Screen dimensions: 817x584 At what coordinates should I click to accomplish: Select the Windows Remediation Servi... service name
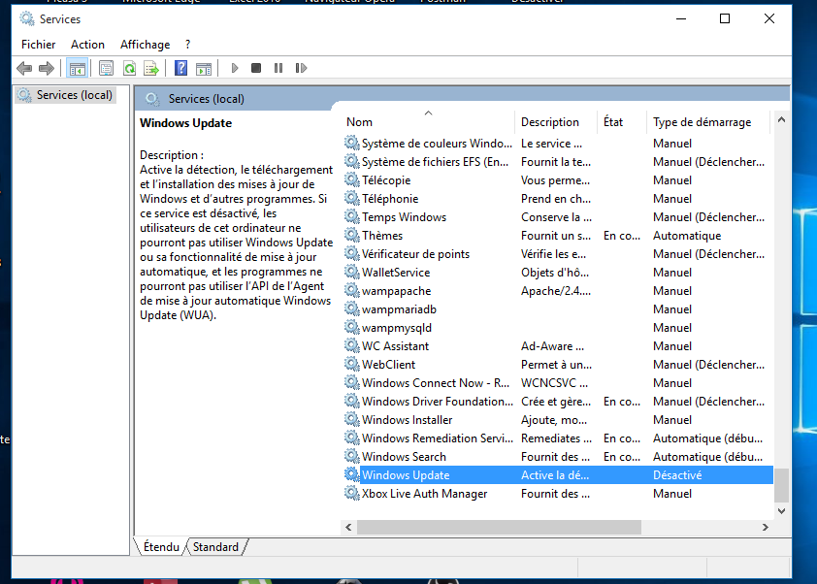[x=438, y=438]
